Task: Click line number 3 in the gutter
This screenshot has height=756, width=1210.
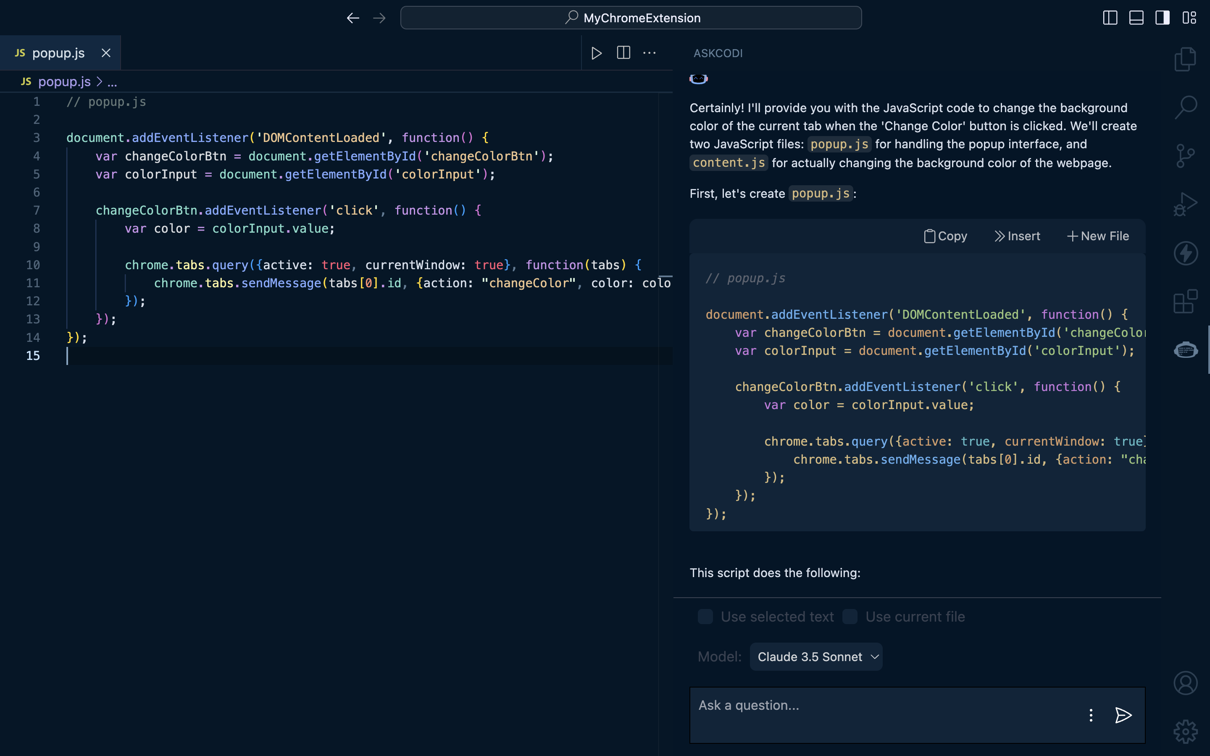Action: [37, 138]
